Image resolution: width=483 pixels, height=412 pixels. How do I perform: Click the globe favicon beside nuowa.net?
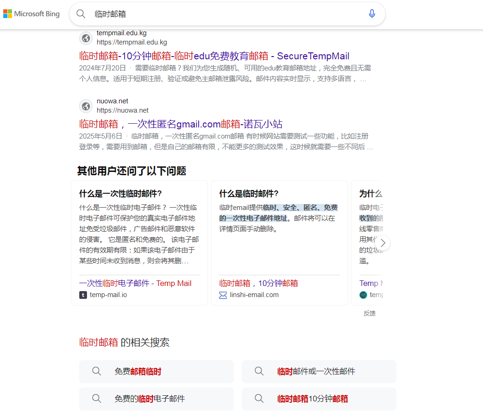tap(86, 106)
